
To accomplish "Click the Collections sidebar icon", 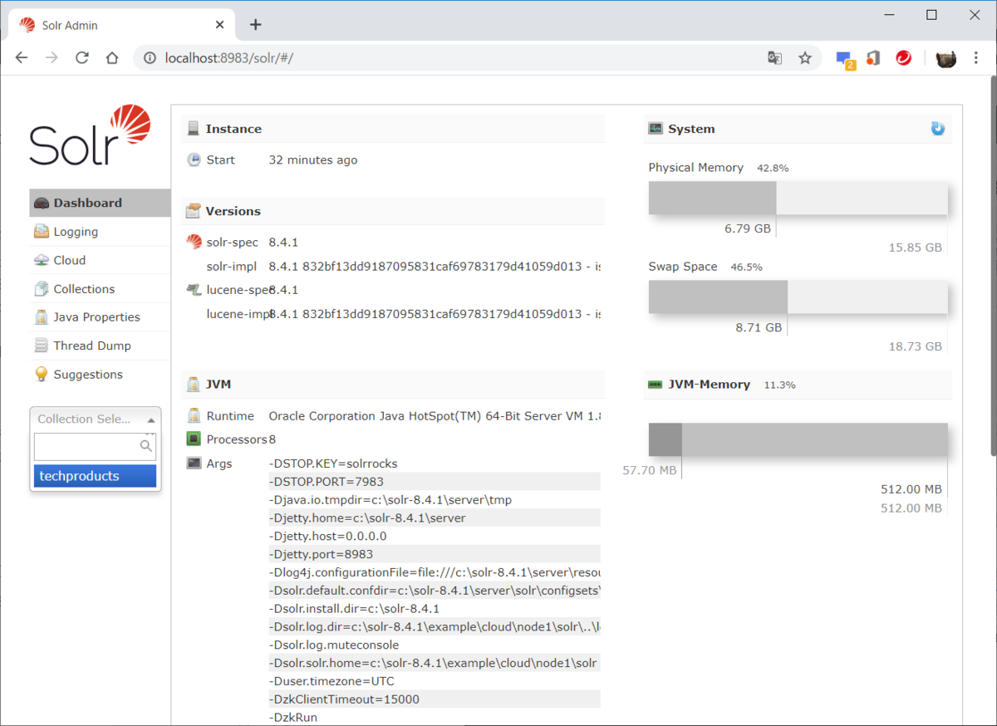I will tap(42, 289).
